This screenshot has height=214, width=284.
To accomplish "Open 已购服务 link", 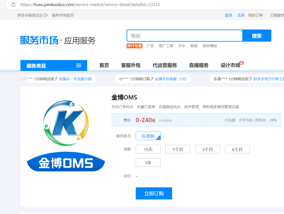I will (277, 15).
